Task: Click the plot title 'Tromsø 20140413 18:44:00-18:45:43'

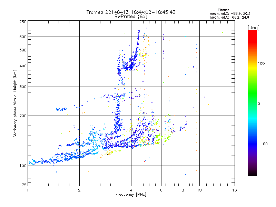Action: click(x=131, y=12)
